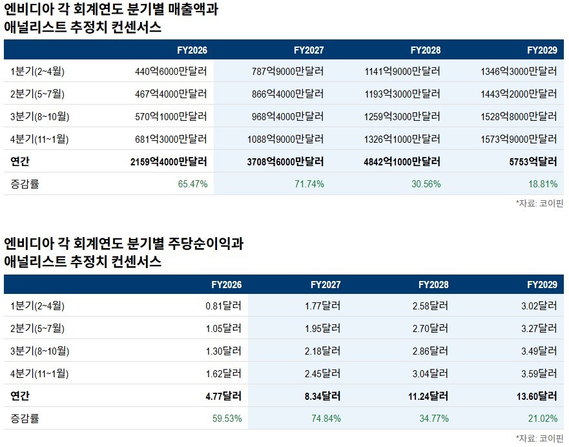Select the 5753억달러 FY2029 annual cell
This screenshot has height=447, width=569.
tap(533, 161)
